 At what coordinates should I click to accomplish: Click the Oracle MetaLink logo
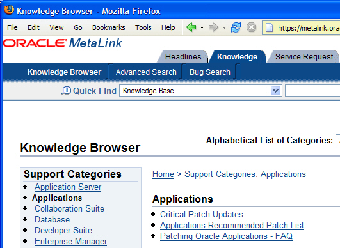[63, 43]
